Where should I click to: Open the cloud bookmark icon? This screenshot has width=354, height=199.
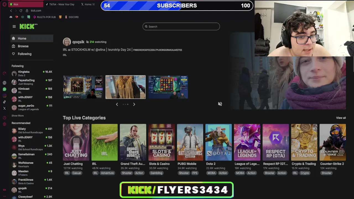pos(11,17)
